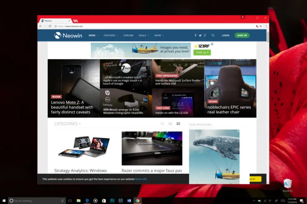Click the Neowin search magnifier icon
Viewport: 307px width, 204px height.
(x=213, y=35)
